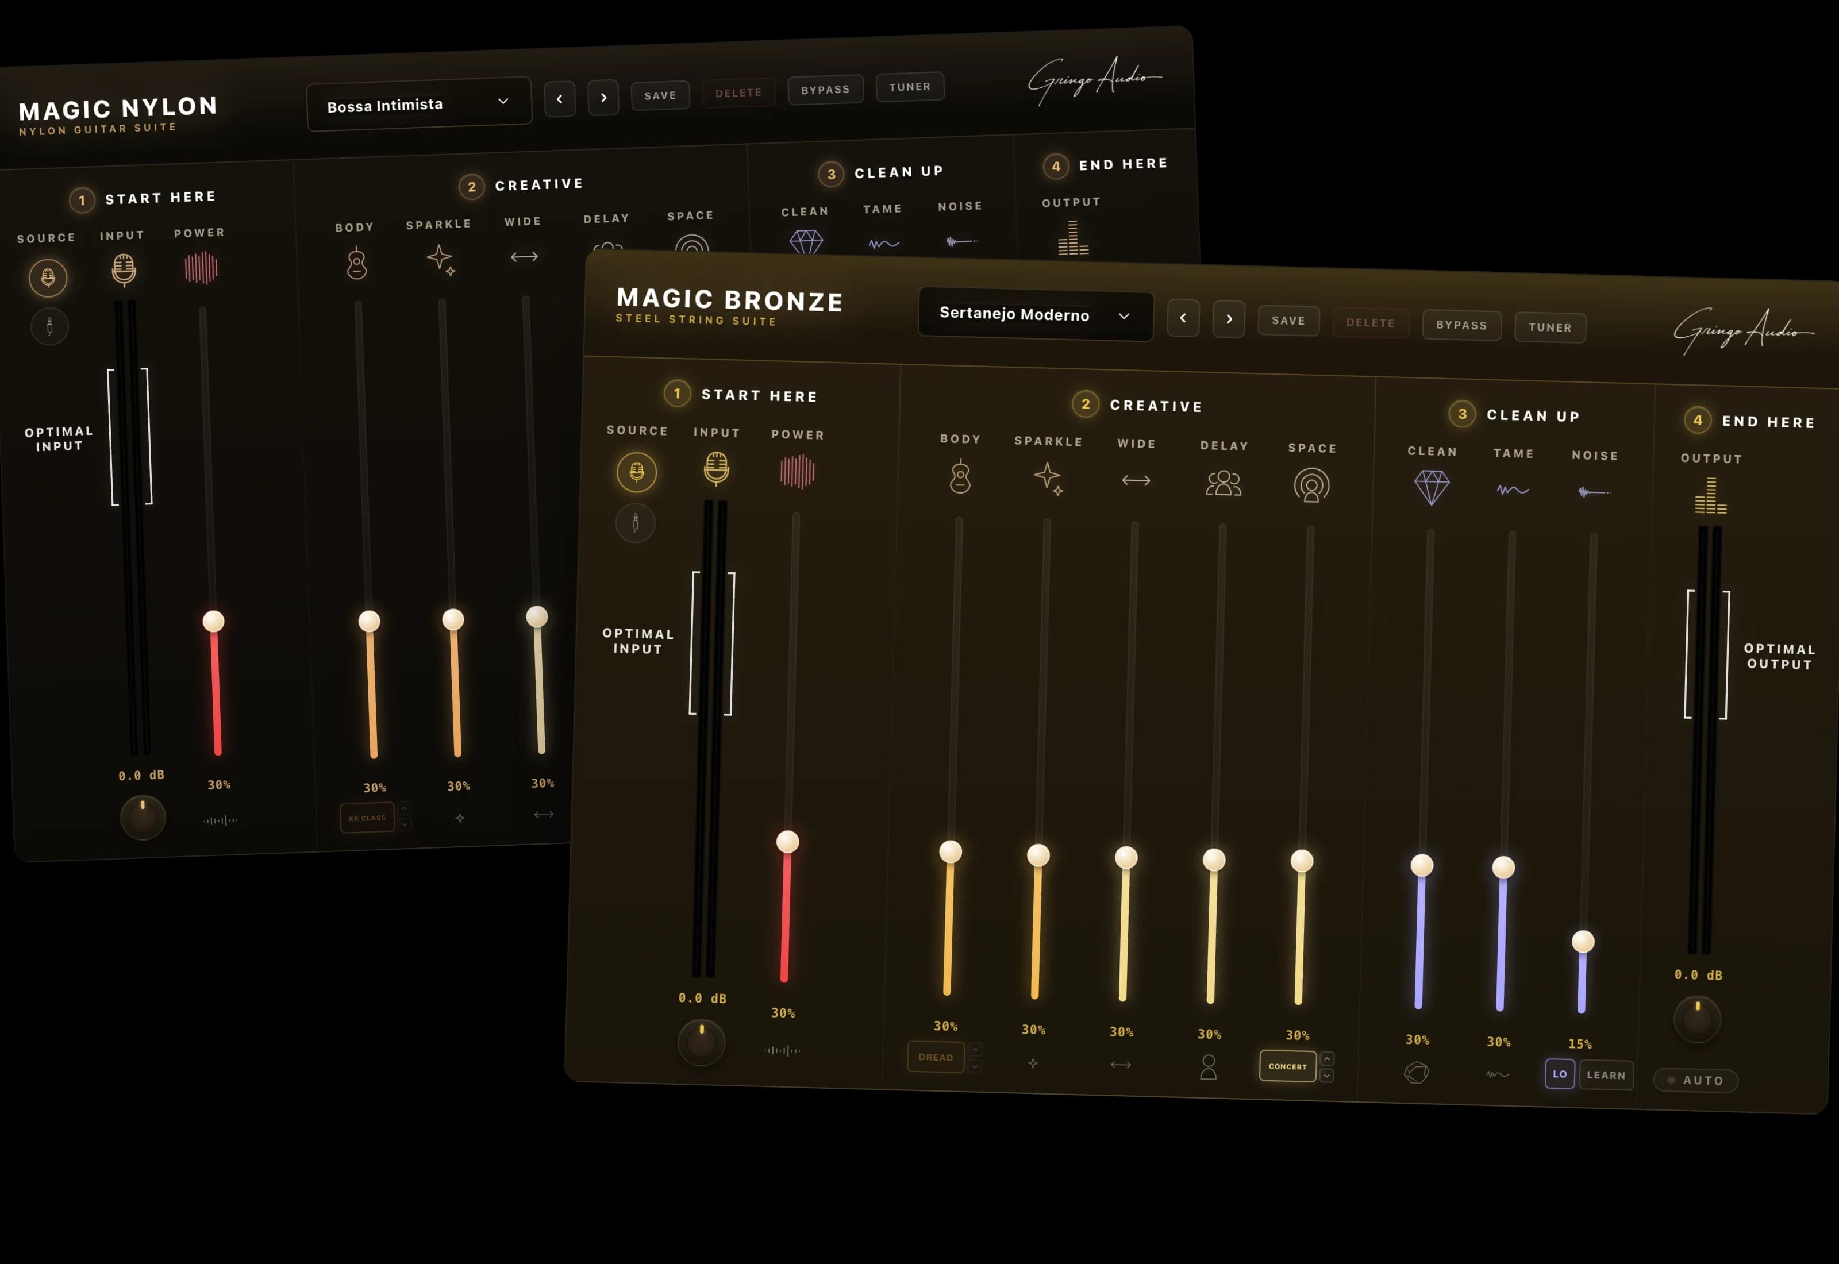Click the Power waveform icon in Magic Bronze
The width and height of the screenshot is (1839, 1264).
click(x=797, y=471)
